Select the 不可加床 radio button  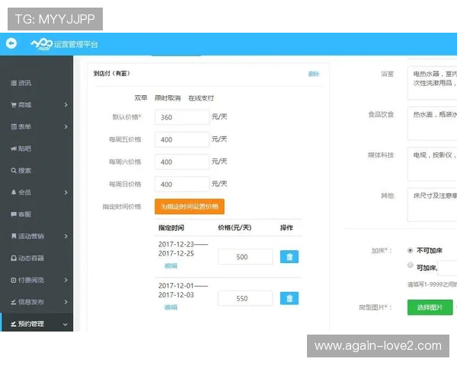pos(410,250)
